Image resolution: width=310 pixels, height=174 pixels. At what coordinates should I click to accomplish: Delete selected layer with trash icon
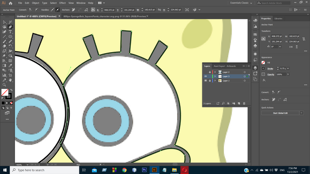click(x=244, y=103)
